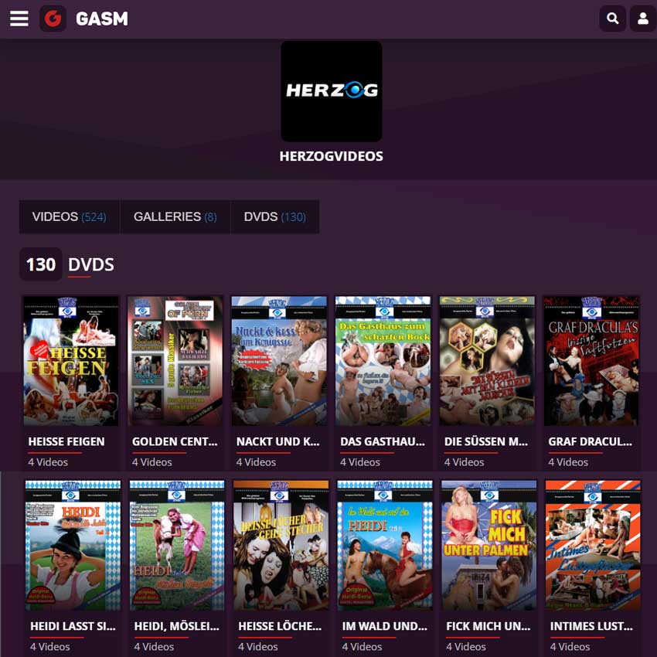Open the user account icon

tap(643, 19)
